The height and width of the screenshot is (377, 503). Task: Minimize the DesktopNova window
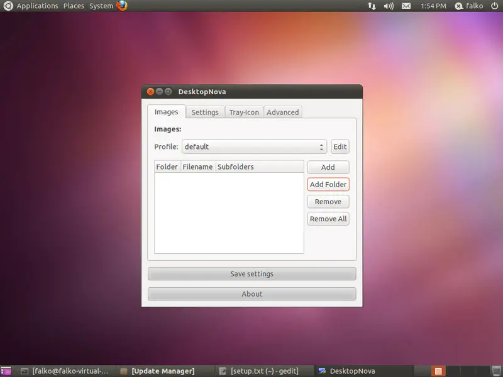(x=159, y=92)
